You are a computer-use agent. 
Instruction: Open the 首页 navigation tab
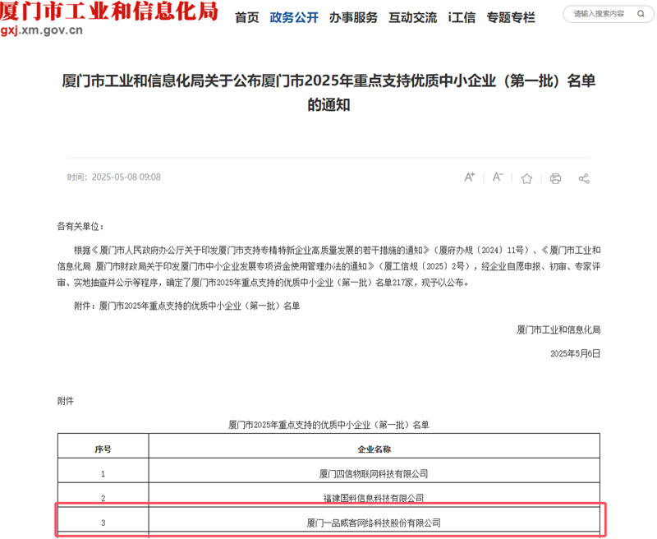[246, 17]
